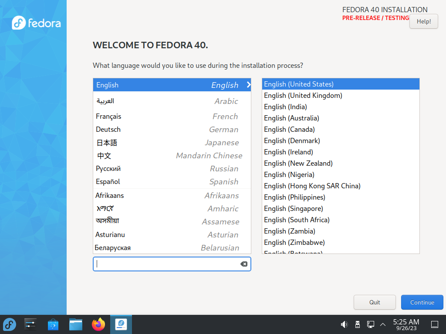
Task: Choose Русский (Russian) language
Action: point(172,168)
